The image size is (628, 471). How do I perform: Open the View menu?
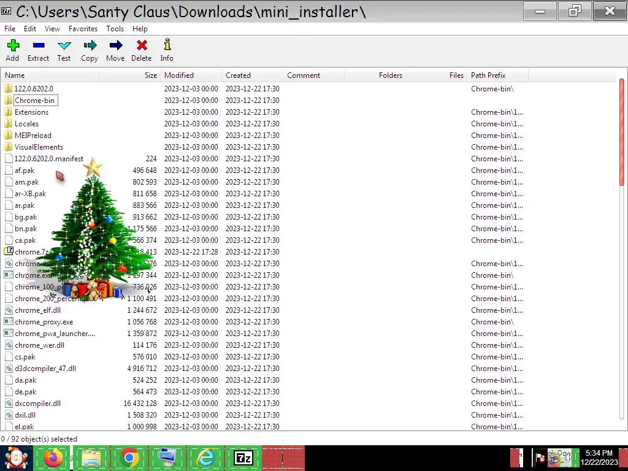point(52,29)
